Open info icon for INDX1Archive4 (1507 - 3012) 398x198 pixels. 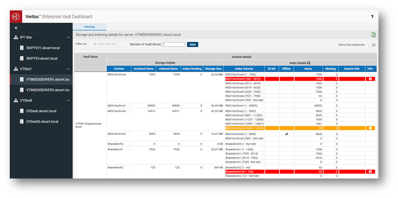[x=370, y=79]
